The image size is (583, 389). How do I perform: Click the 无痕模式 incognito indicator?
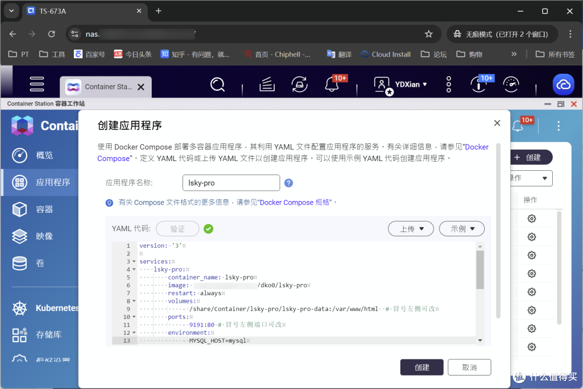tap(502, 34)
